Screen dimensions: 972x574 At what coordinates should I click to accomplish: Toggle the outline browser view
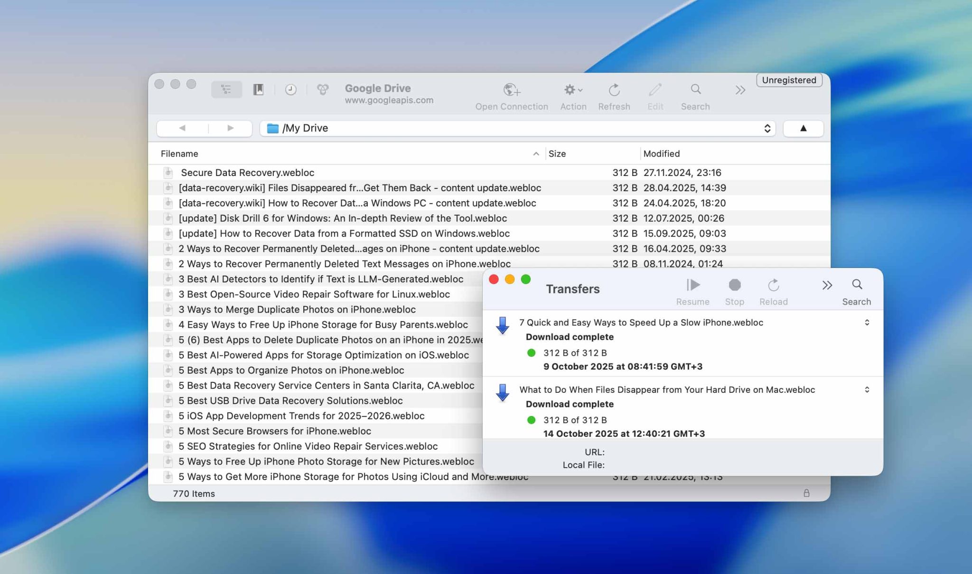[227, 89]
